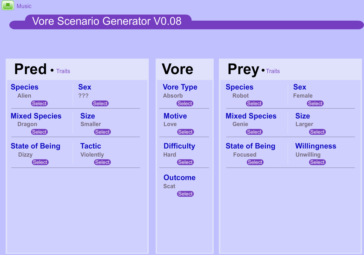The height and width of the screenshot is (255, 364).
Task: Click the Tactic heading
Action: coord(91,146)
